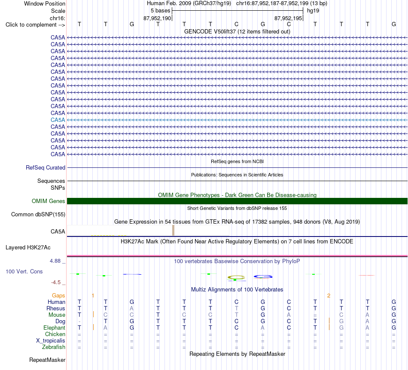Click the 'chr16:' base position label
The width and height of the screenshot is (408, 370).
57,18
